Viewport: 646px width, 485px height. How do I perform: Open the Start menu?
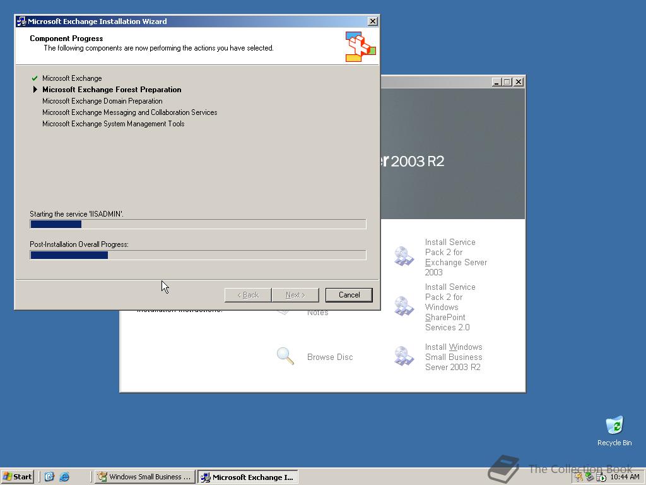[x=17, y=477]
